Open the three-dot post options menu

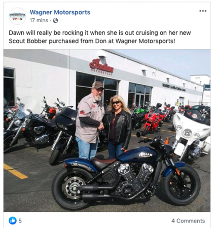pyautogui.click(x=203, y=11)
